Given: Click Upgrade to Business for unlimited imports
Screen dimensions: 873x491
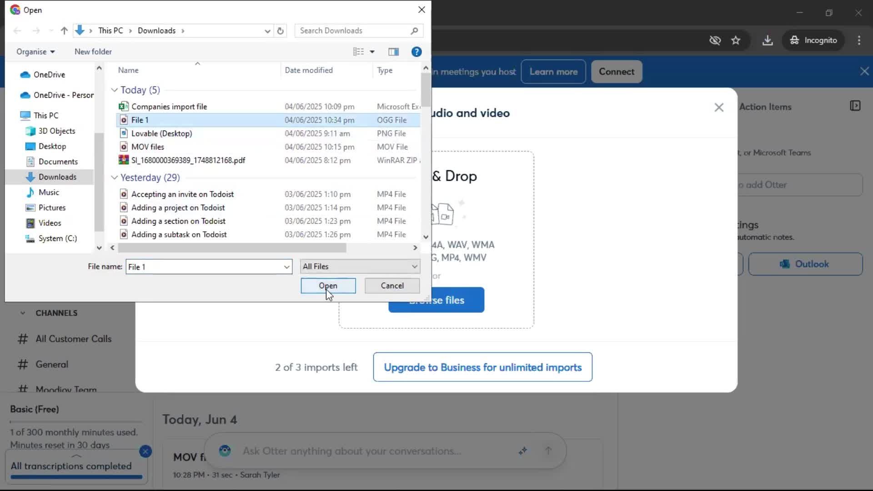Looking at the screenshot, I should click(x=482, y=367).
